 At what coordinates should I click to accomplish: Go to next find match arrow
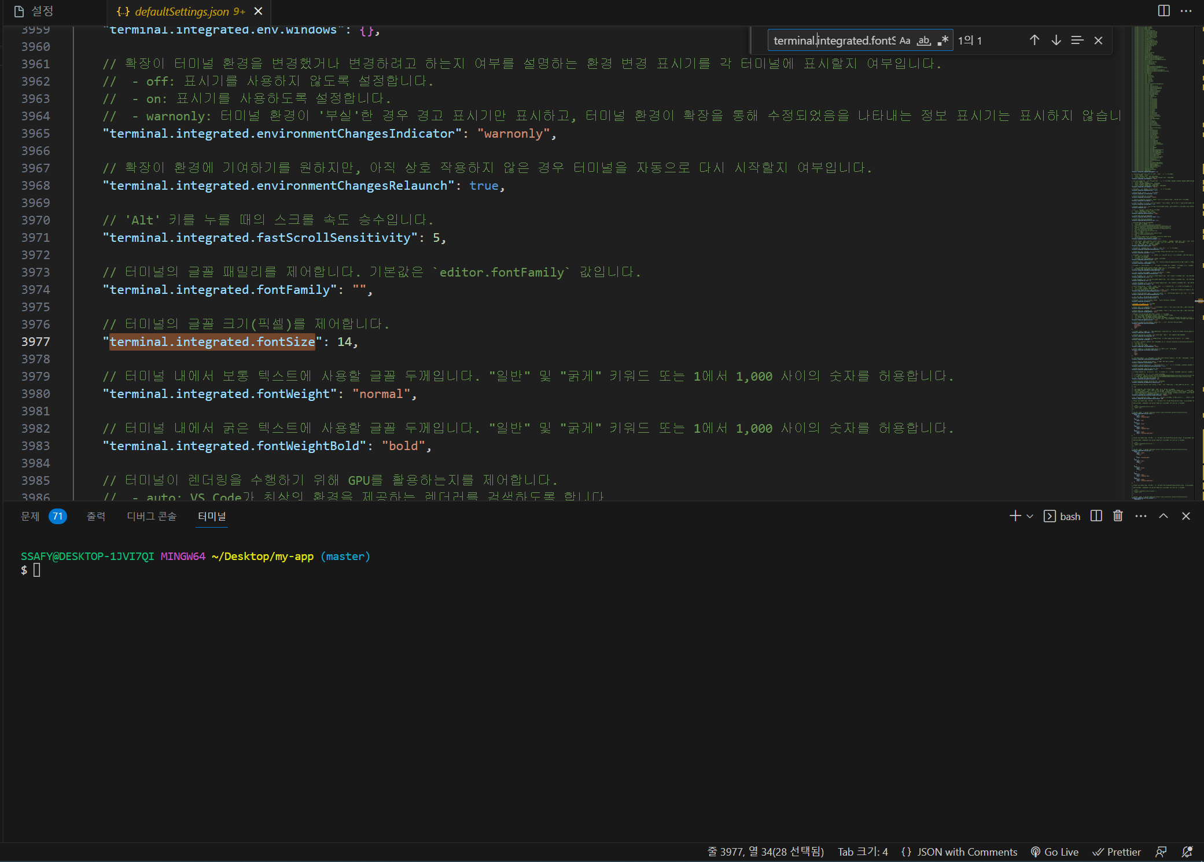pyautogui.click(x=1056, y=40)
